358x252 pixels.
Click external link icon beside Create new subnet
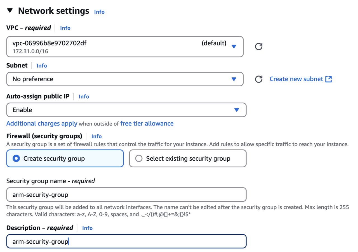pyautogui.click(x=329, y=79)
